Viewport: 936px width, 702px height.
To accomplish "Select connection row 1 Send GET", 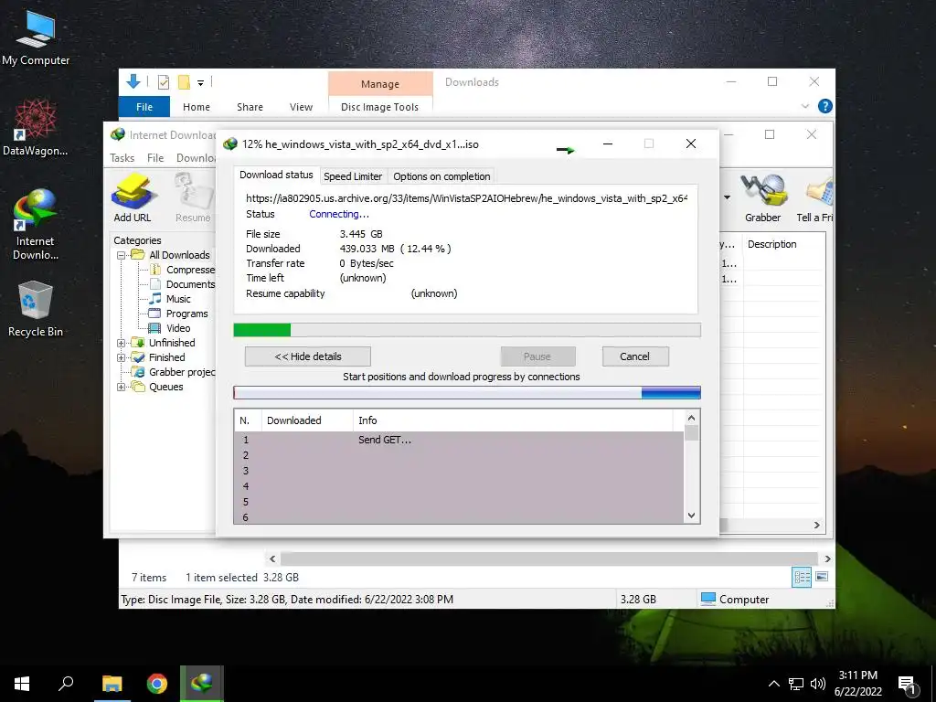I will coord(459,440).
